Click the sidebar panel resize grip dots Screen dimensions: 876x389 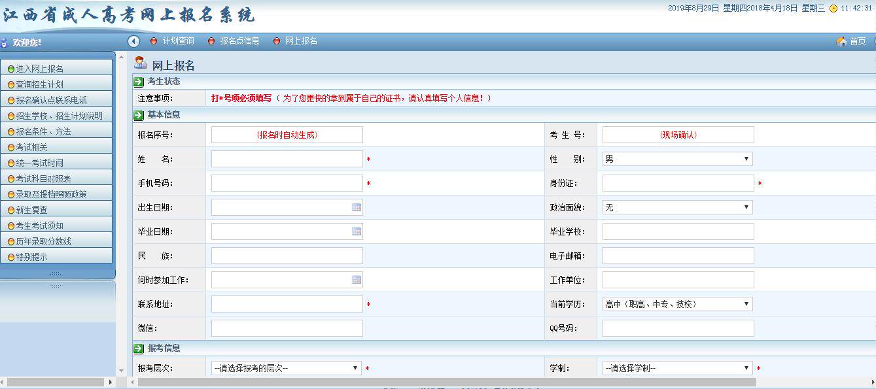coord(56,273)
